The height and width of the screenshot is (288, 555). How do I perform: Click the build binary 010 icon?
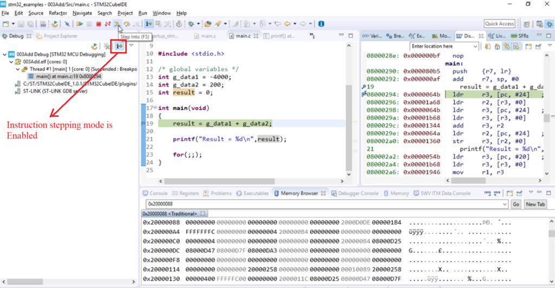click(x=43, y=24)
